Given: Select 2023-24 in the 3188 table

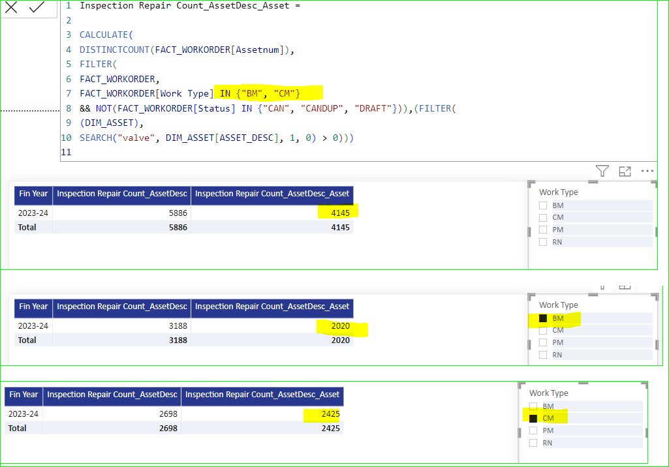Looking at the screenshot, I should click(33, 326).
